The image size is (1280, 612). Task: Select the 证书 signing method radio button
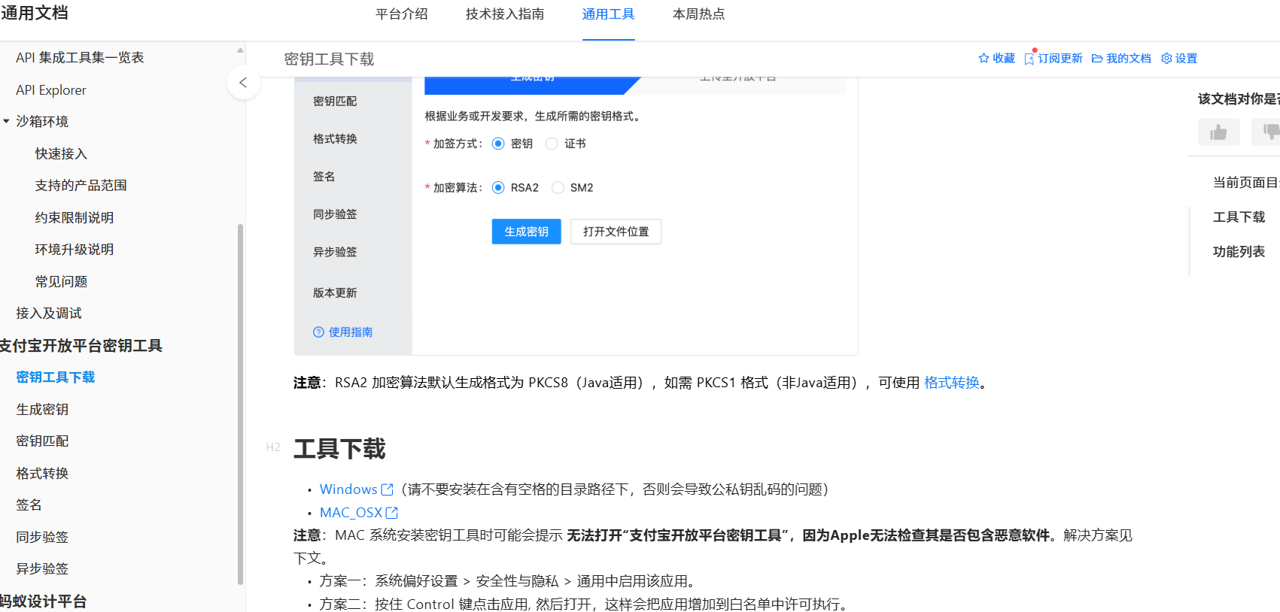[552, 144]
